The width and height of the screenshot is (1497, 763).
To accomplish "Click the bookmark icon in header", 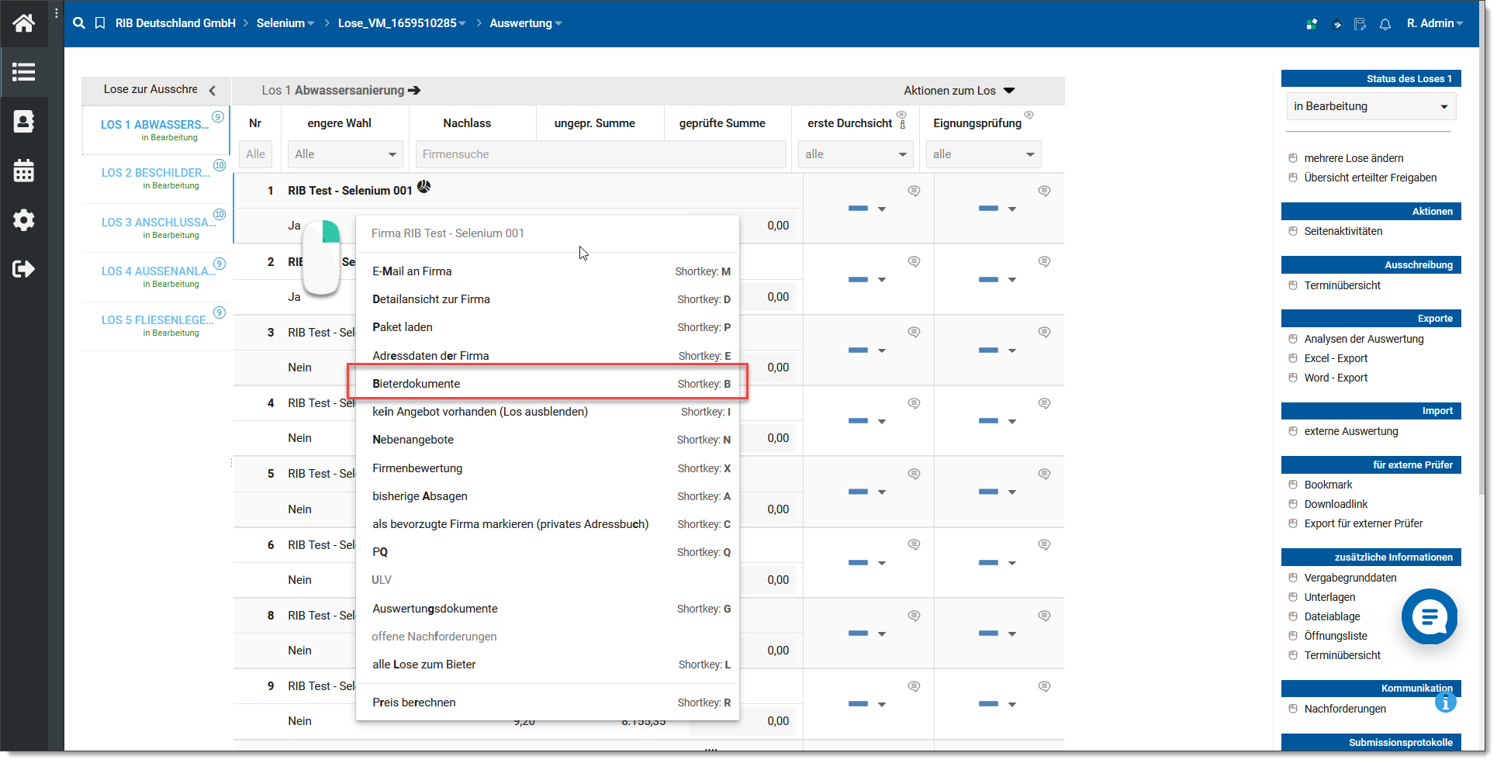I will tap(100, 23).
